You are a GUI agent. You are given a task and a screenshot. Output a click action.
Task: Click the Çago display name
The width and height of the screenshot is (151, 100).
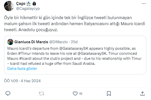click(x=21, y=4)
